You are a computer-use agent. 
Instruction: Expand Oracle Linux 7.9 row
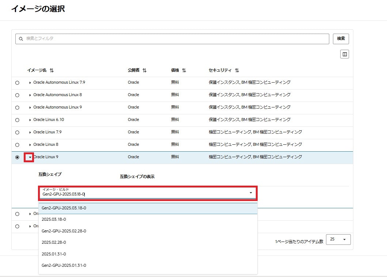(x=30, y=132)
